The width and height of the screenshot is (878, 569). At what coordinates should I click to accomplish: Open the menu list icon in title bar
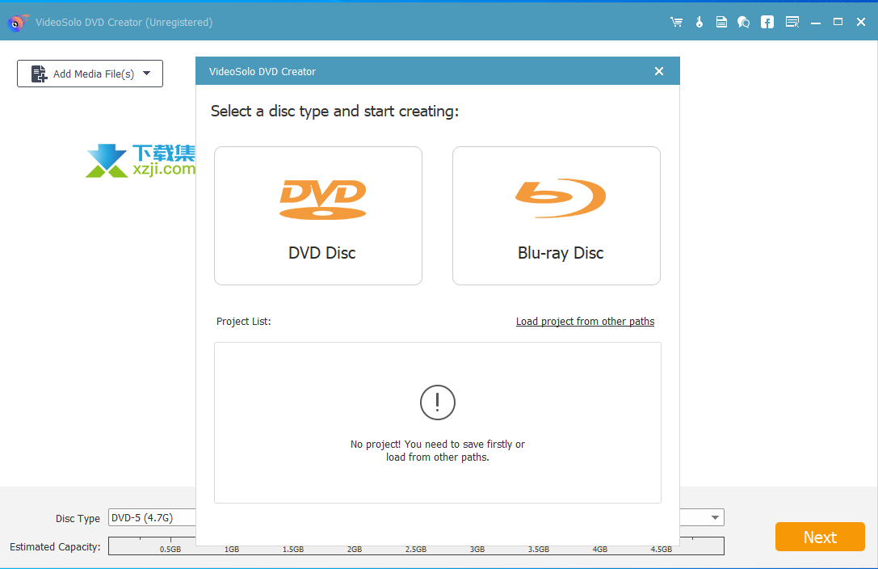click(792, 23)
